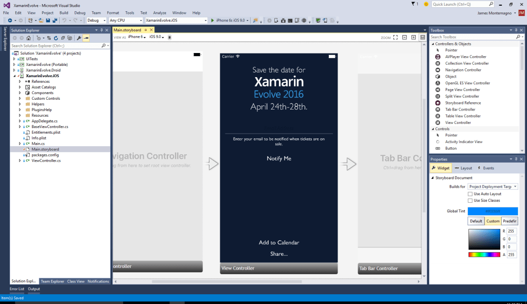Collapse the Storyboard Document section
This screenshot has height=304, width=527.
pyautogui.click(x=432, y=177)
